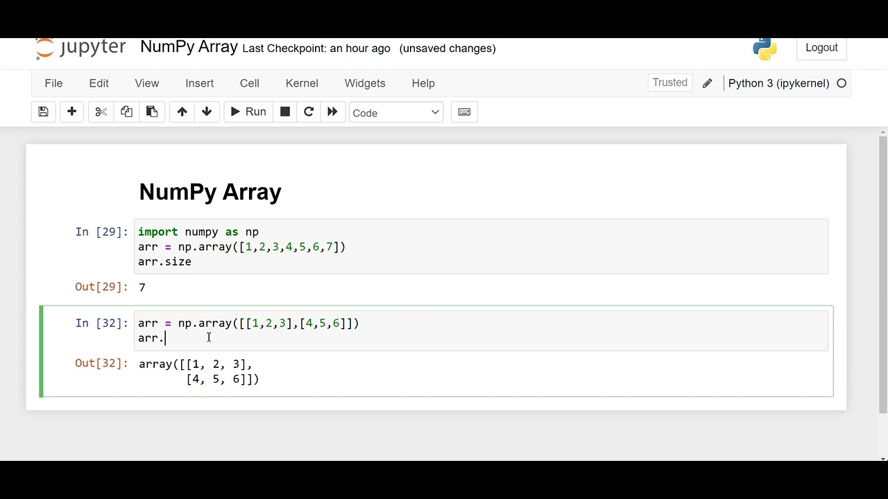This screenshot has width=888, height=499.
Task: Interrupt the kernel with the stop icon
Action: point(284,112)
